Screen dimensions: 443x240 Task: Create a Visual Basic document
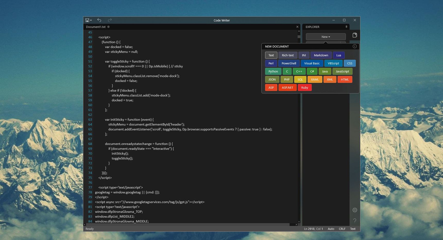(x=312, y=63)
